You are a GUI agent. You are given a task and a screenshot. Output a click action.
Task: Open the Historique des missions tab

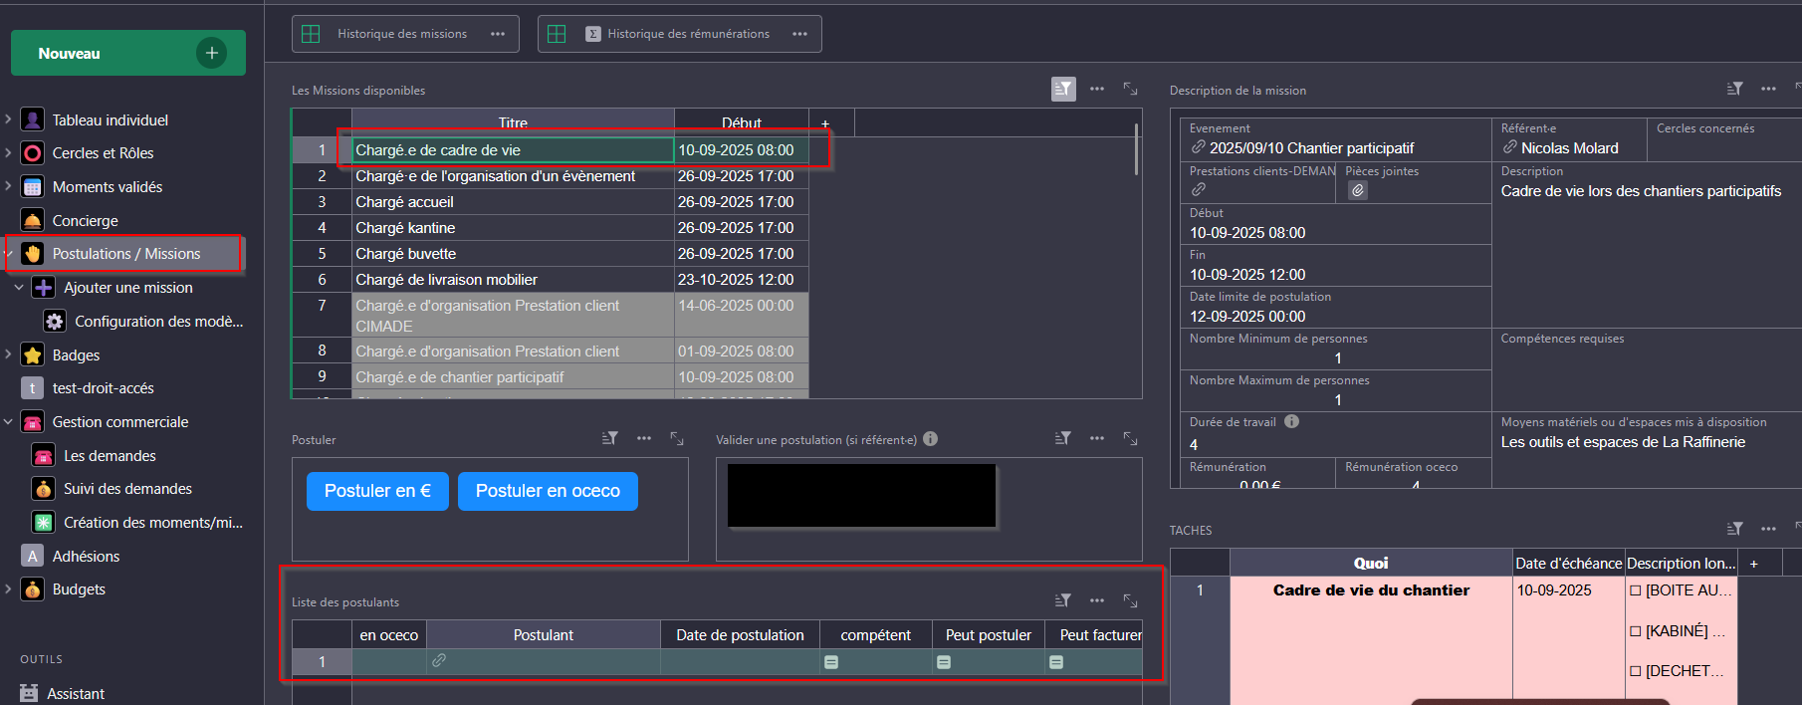click(401, 34)
